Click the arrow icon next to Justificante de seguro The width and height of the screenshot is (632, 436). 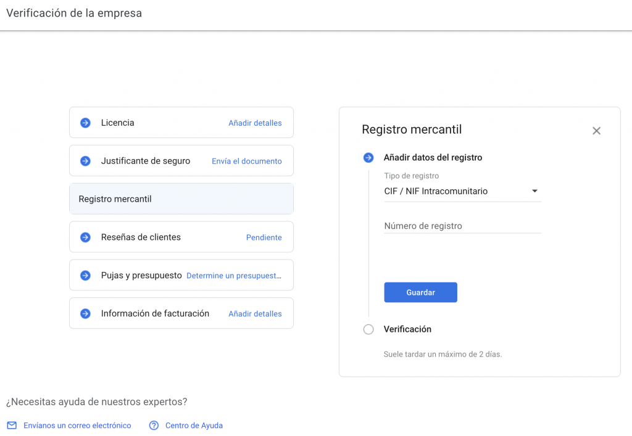[86, 161]
